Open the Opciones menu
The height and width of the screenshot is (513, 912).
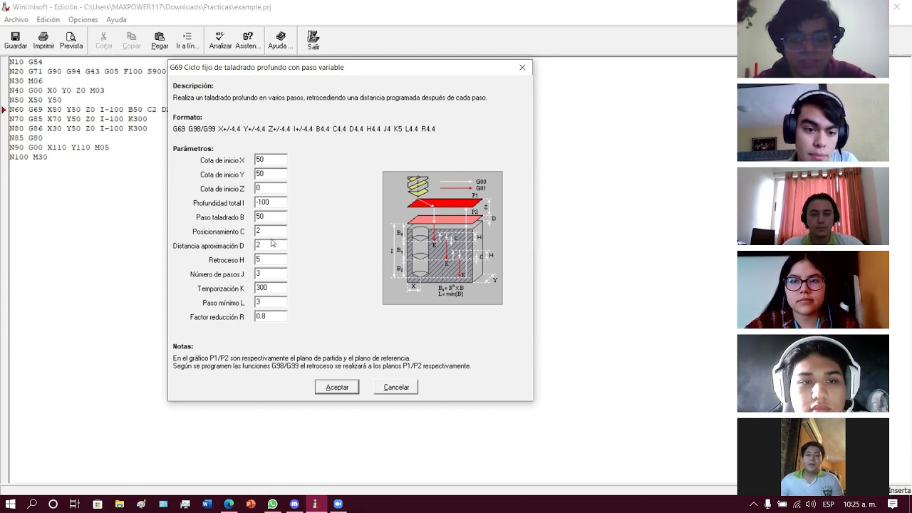tap(83, 20)
